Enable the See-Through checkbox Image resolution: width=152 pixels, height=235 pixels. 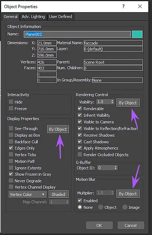(11, 128)
